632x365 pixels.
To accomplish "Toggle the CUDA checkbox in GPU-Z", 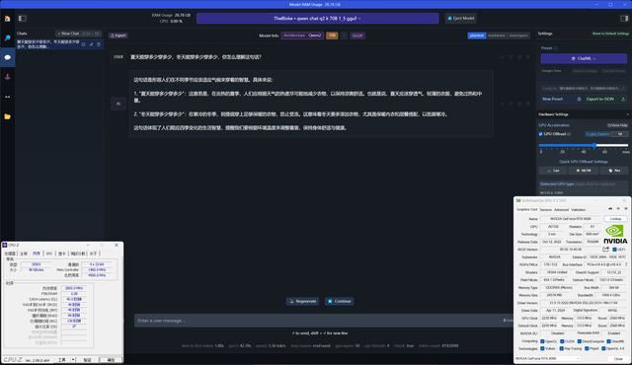I will coord(562,341).
